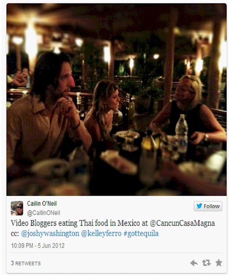Viewport: 229px width, 275px height.
Task: View the 3 RETWEETS count
Action: (26, 263)
